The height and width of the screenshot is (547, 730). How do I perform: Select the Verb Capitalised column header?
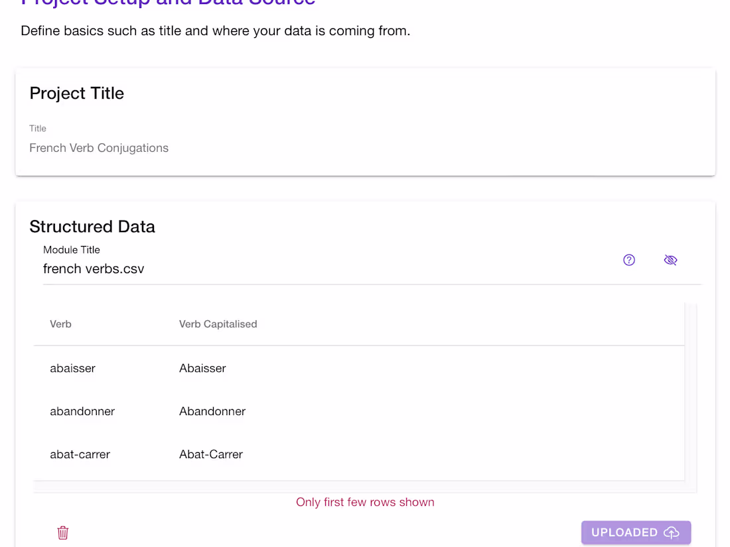point(218,324)
